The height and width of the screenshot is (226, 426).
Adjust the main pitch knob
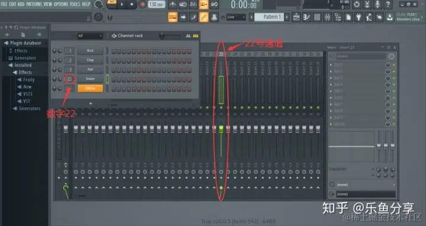pyautogui.click(x=98, y=17)
